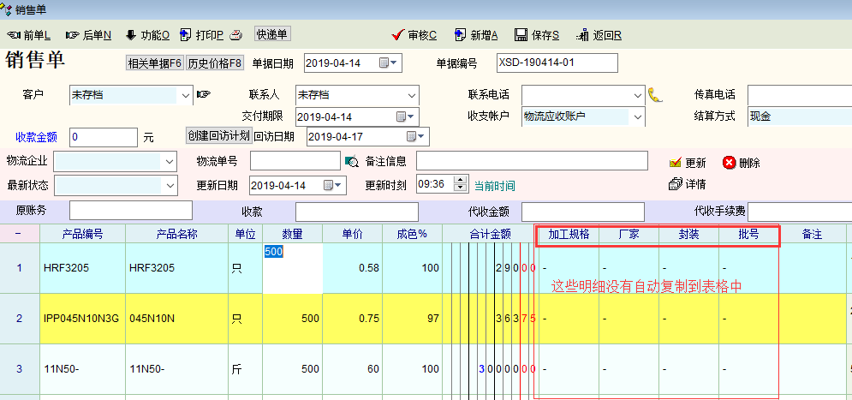
Task: Click the 更新 update icon
Action: point(676,162)
